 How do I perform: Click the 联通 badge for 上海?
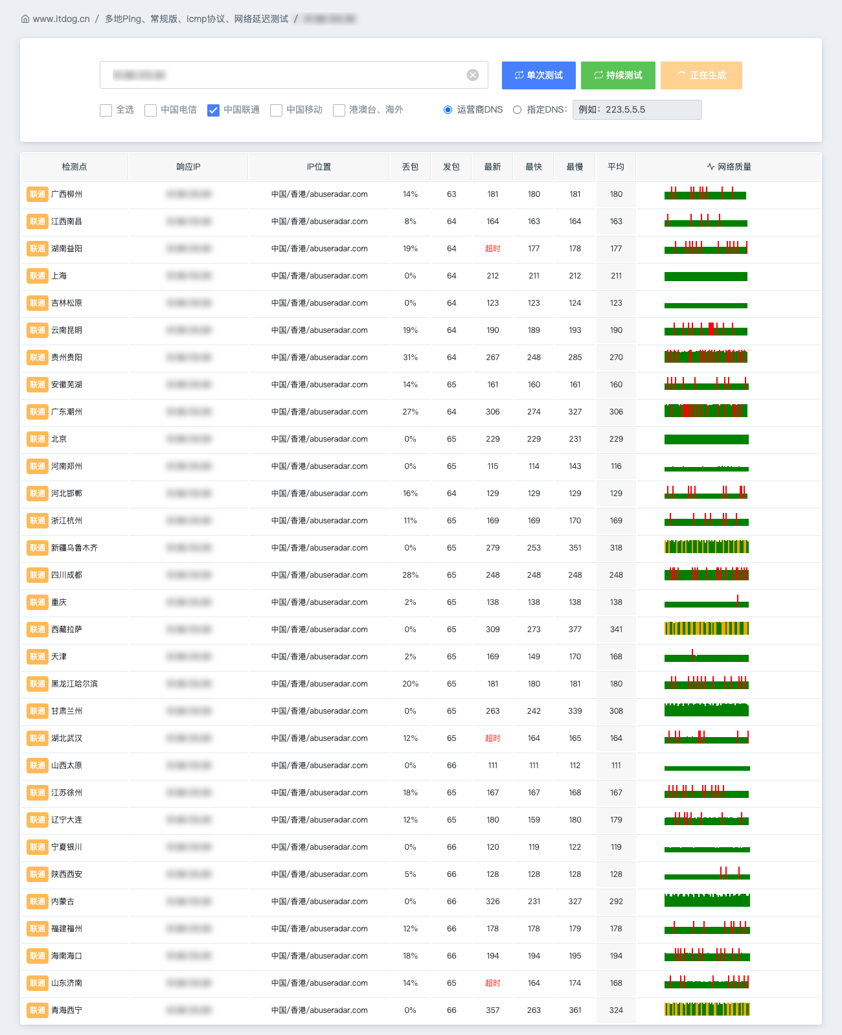pyautogui.click(x=38, y=276)
